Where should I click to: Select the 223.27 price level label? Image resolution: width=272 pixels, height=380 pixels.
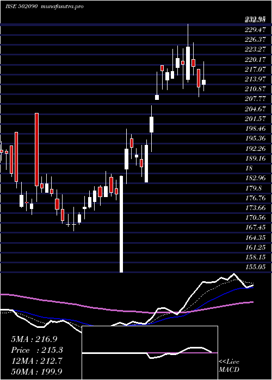click(256, 50)
